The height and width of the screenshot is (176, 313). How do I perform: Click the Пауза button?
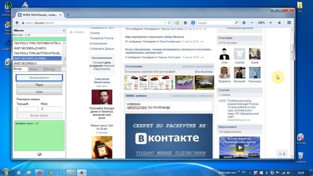39,85
